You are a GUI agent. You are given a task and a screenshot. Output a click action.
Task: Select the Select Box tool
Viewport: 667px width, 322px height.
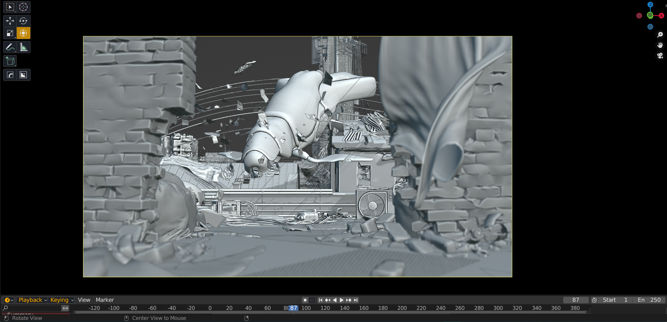click(10, 7)
